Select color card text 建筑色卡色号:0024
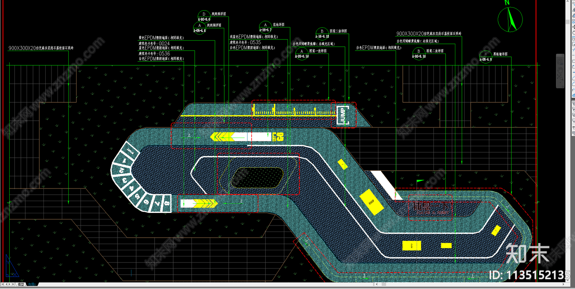 coord(154,43)
